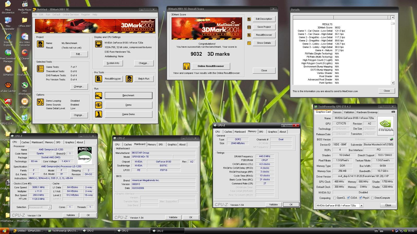Enable the OpenCL checkbox in GPU-Z
417x234 pixels.
tap(335, 198)
